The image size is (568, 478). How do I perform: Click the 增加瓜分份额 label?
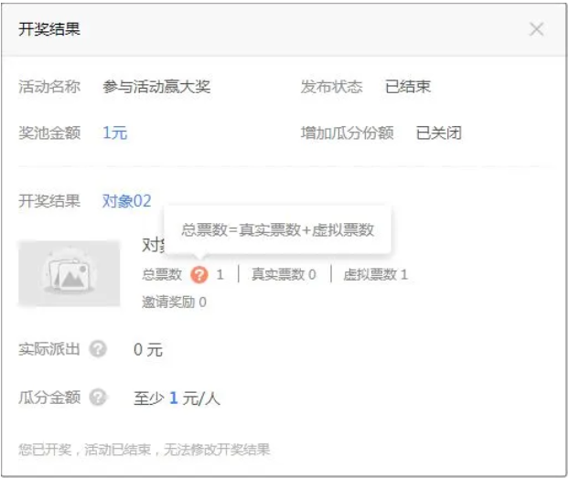click(347, 133)
